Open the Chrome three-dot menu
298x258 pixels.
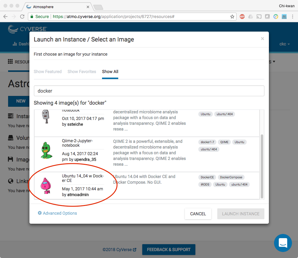click(293, 17)
